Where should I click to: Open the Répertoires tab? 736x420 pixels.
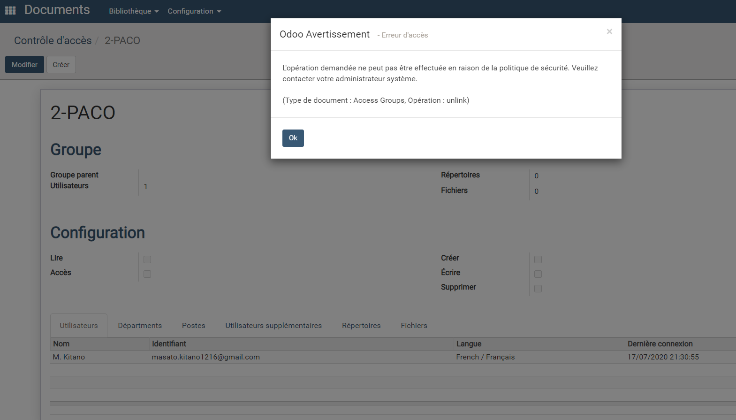[x=361, y=326]
